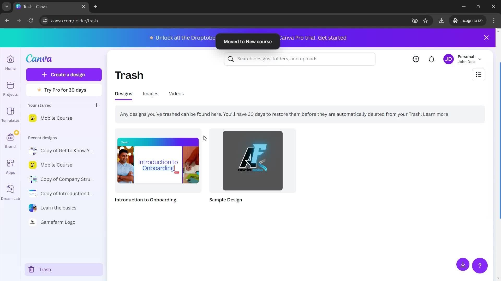
Task: Click the Introduction to Onboarding thumbnail
Action: 158,160
